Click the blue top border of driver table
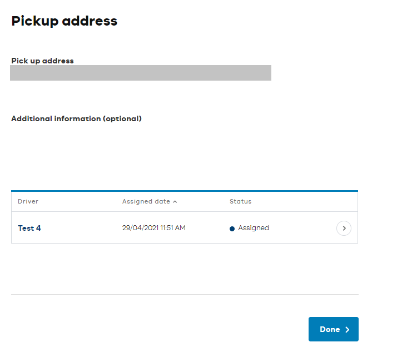 pos(185,191)
